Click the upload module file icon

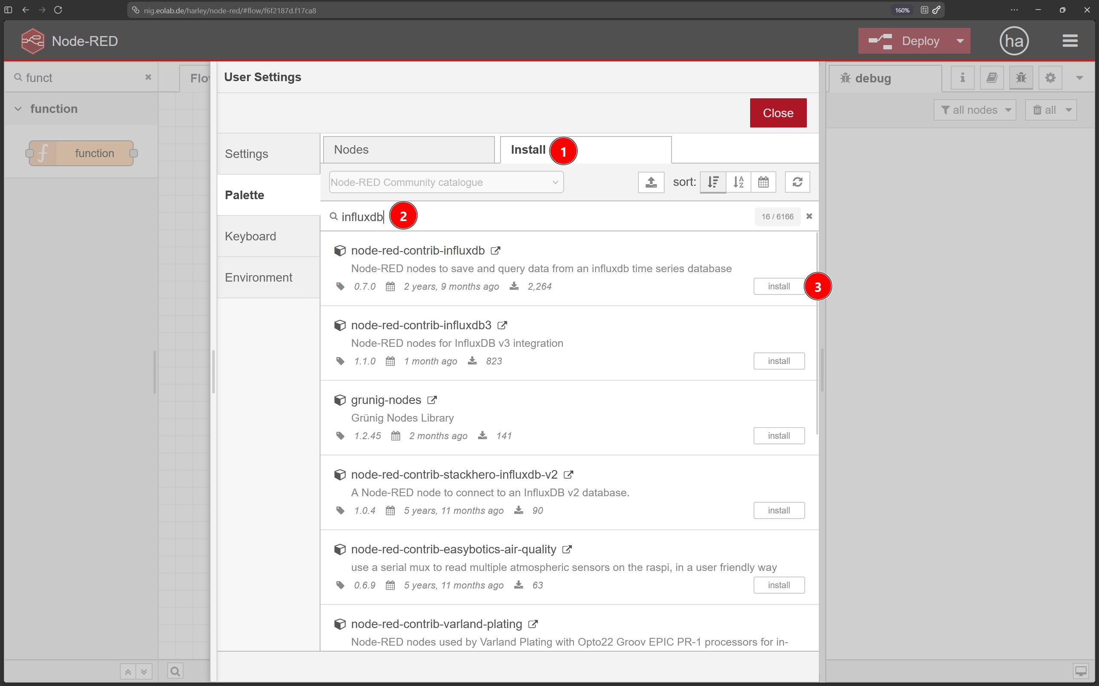(651, 182)
